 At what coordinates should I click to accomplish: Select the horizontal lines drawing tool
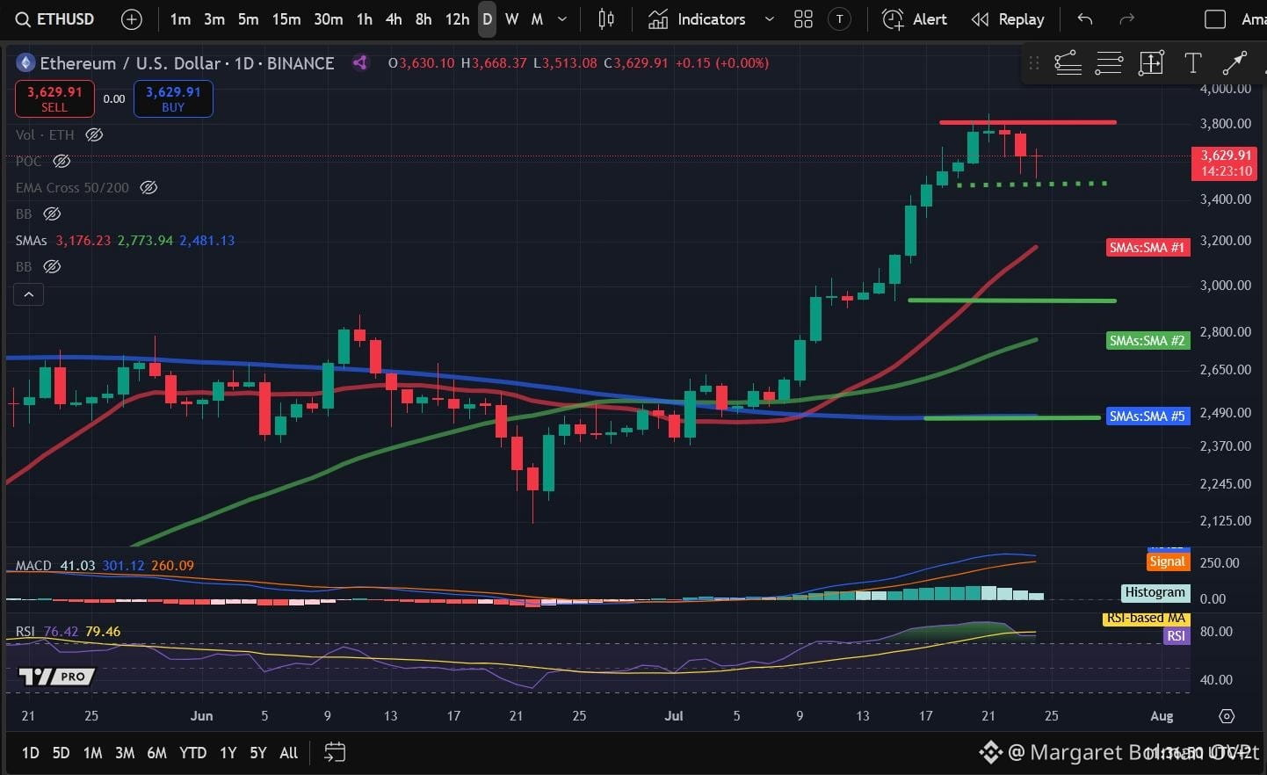tap(1109, 62)
